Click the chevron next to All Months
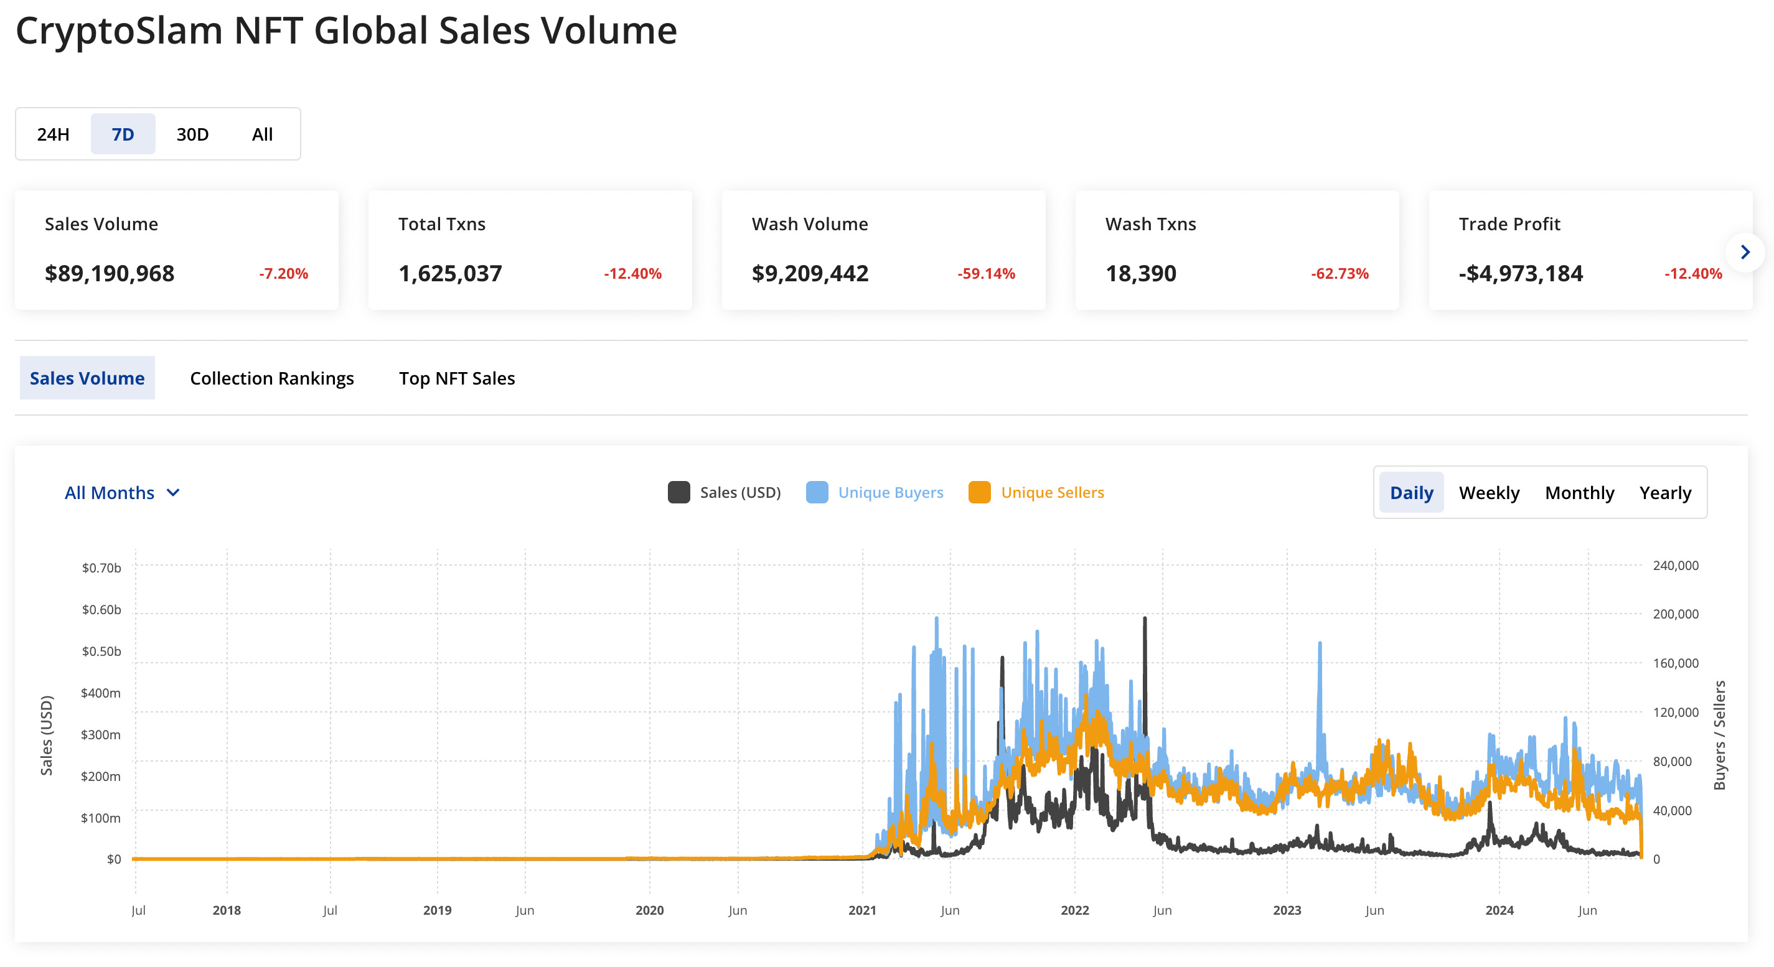 174,493
